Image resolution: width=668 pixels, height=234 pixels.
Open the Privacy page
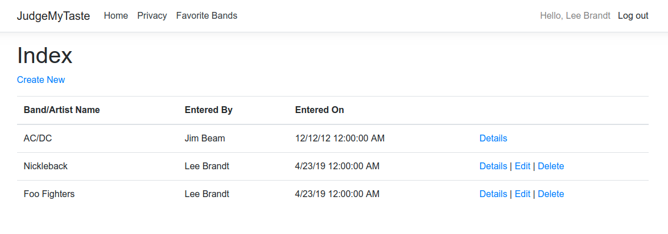(152, 16)
